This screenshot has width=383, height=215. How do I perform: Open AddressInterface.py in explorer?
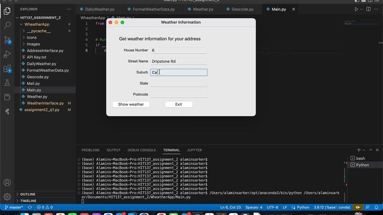(x=45, y=51)
